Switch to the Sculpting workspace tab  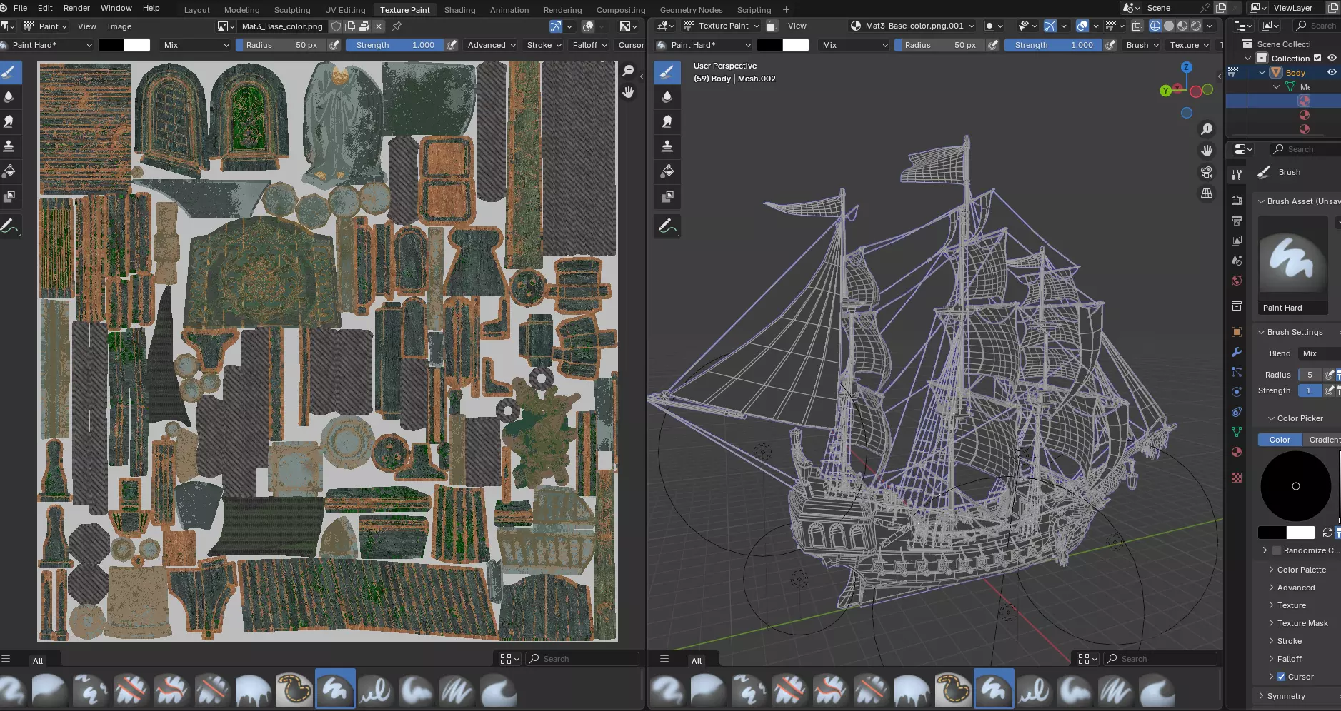(292, 10)
